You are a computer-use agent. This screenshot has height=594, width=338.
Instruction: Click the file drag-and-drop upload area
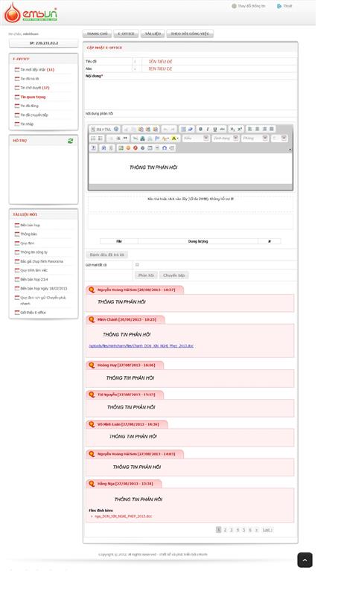(191, 204)
